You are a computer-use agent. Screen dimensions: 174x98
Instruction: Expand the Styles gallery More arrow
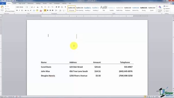coord(157,11)
